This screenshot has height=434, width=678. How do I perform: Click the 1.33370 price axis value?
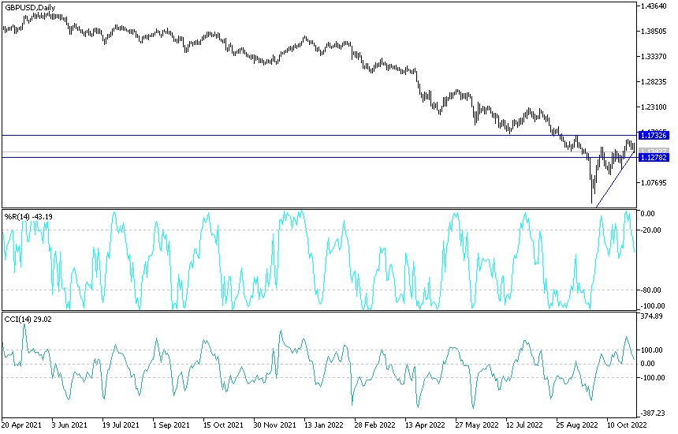[x=654, y=57]
